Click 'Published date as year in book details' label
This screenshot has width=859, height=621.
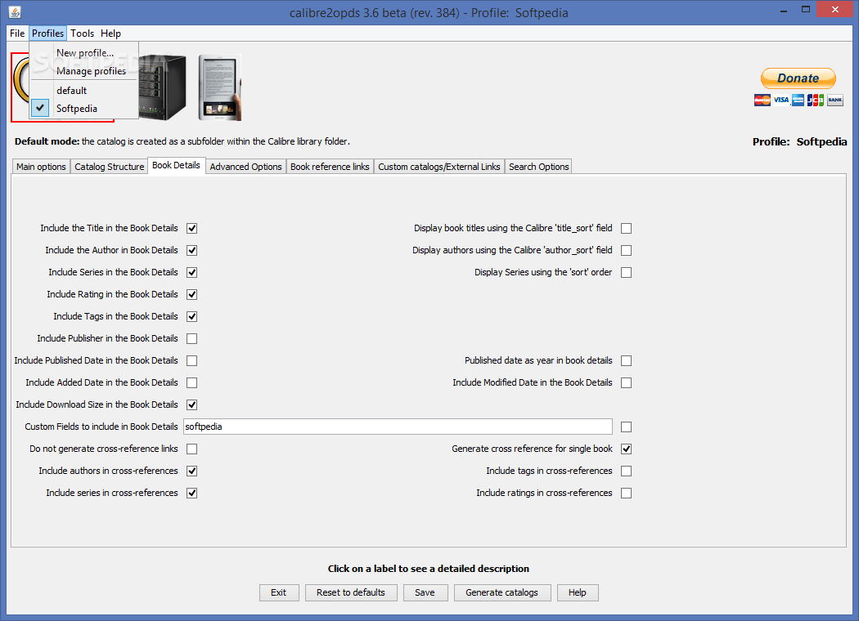click(x=538, y=360)
